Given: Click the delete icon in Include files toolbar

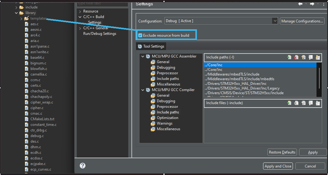Looking at the screenshot, I should pyautogui.click(x=296, y=103).
